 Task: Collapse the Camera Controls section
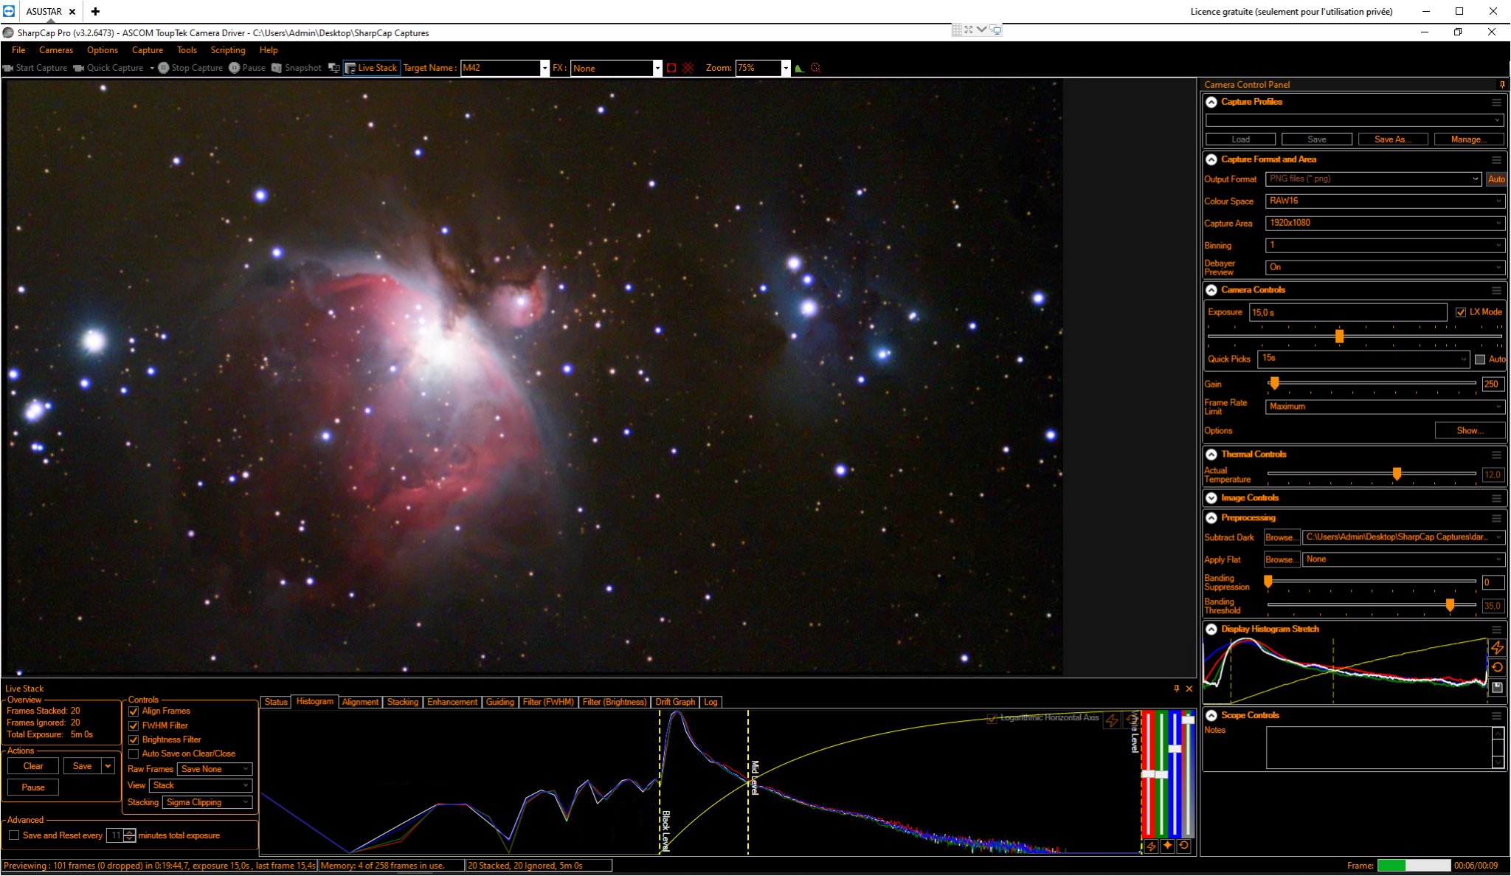[x=1211, y=290]
